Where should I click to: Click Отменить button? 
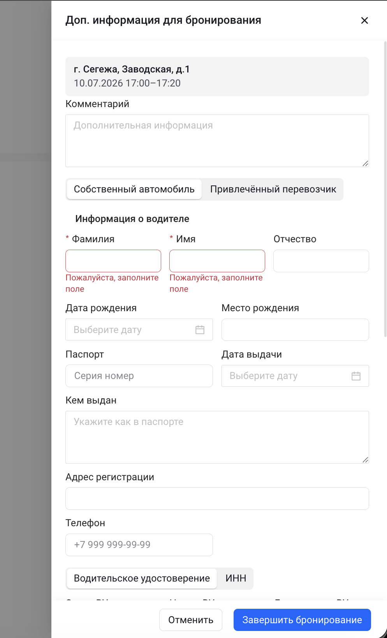(x=191, y=620)
